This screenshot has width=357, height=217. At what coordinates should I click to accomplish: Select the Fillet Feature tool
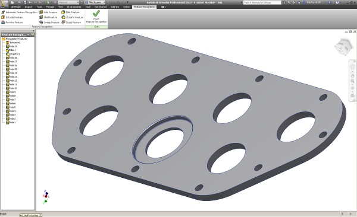[70, 12]
